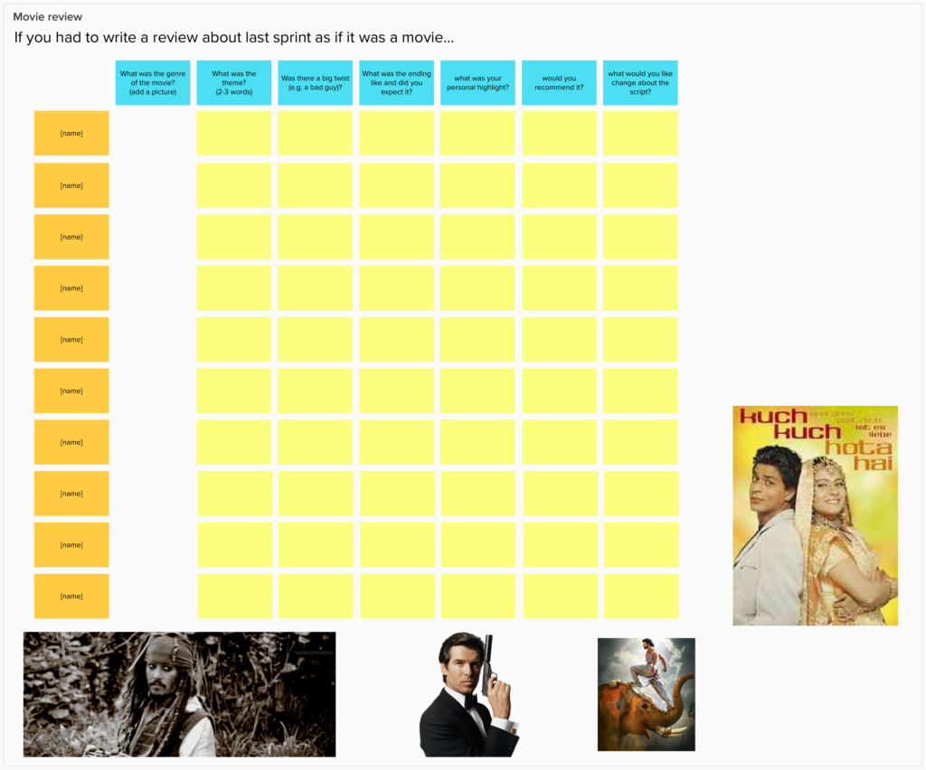Click the Kuch Kuch Hota Hai movie poster

(815, 515)
